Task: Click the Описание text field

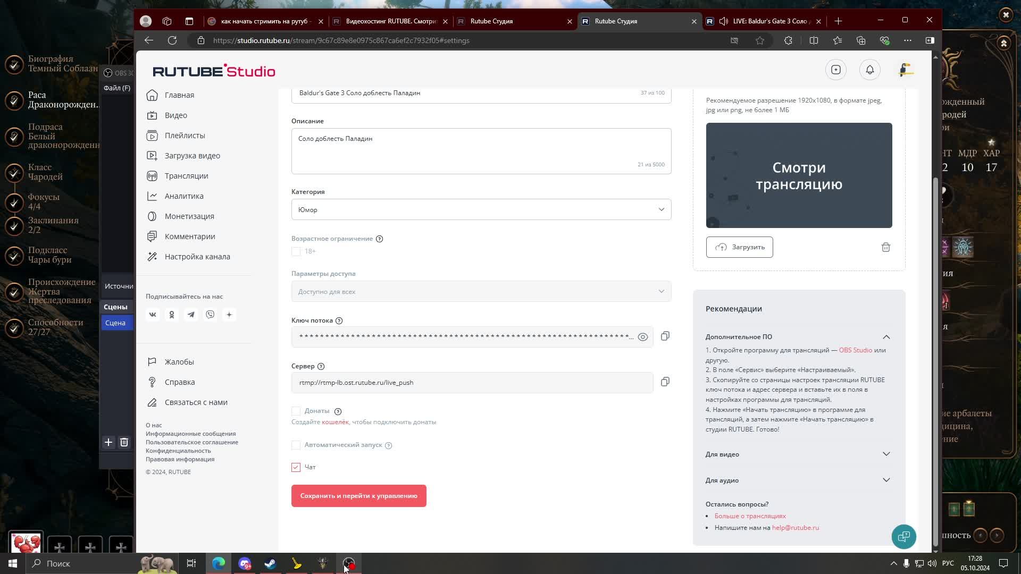Action: tap(481, 151)
